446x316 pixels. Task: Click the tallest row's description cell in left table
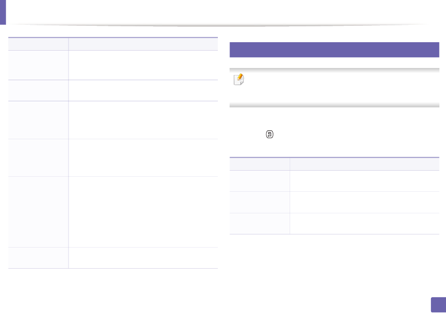[143, 212]
